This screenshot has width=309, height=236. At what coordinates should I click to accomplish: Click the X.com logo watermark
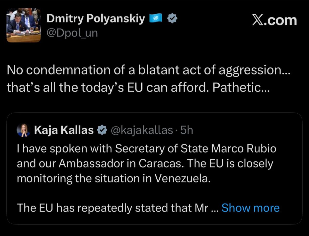274,20
